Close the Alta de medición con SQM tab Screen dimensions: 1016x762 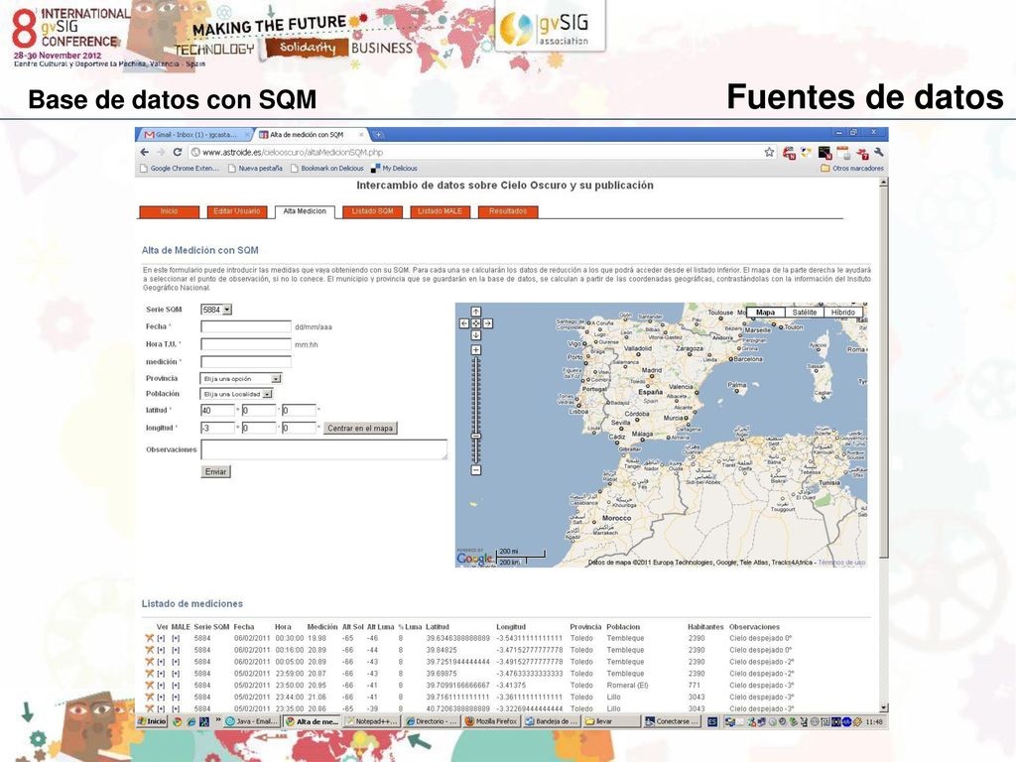[361, 135]
